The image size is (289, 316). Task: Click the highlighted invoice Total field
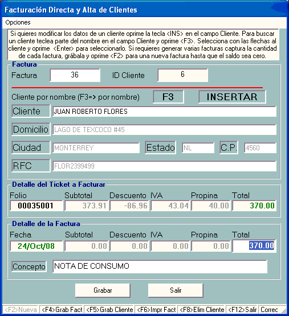[x=254, y=246]
